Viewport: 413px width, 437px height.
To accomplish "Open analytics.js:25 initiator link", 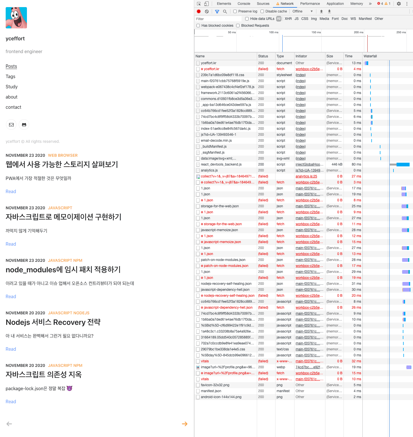I will (306, 176).
